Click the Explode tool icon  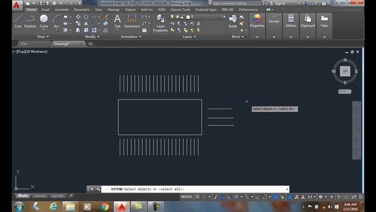pos(106,24)
